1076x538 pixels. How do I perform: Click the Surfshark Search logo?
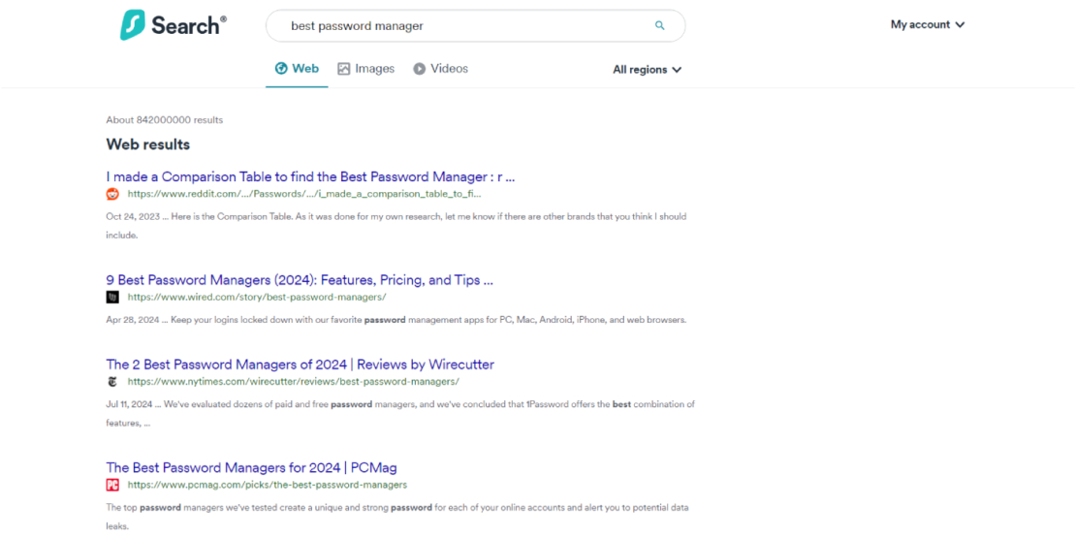tap(173, 25)
